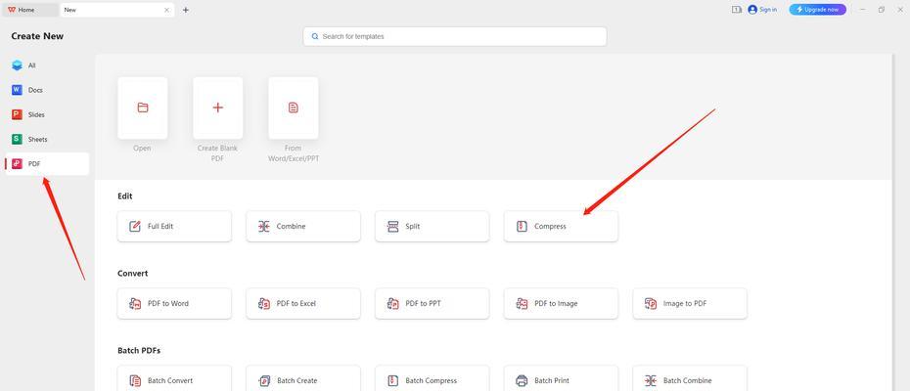Convert PDF to Excel

tap(302, 303)
